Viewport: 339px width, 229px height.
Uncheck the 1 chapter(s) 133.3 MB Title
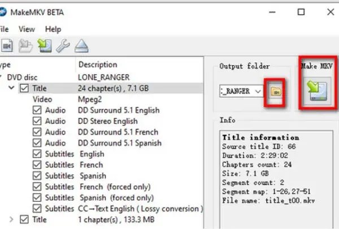tap(24, 219)
